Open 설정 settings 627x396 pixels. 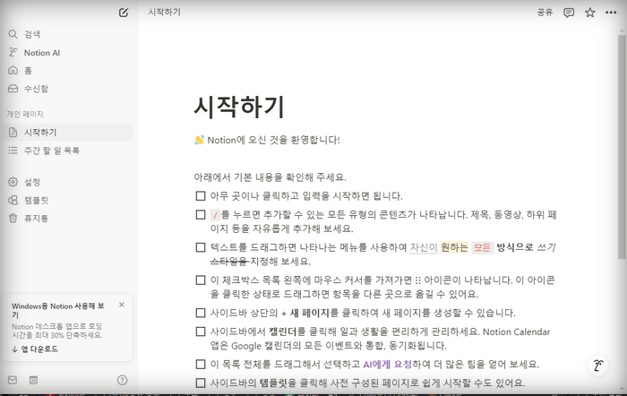click(x=67, y=183)
